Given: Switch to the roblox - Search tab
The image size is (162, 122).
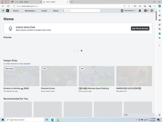Looking at the screenshot, I should 29,2.
